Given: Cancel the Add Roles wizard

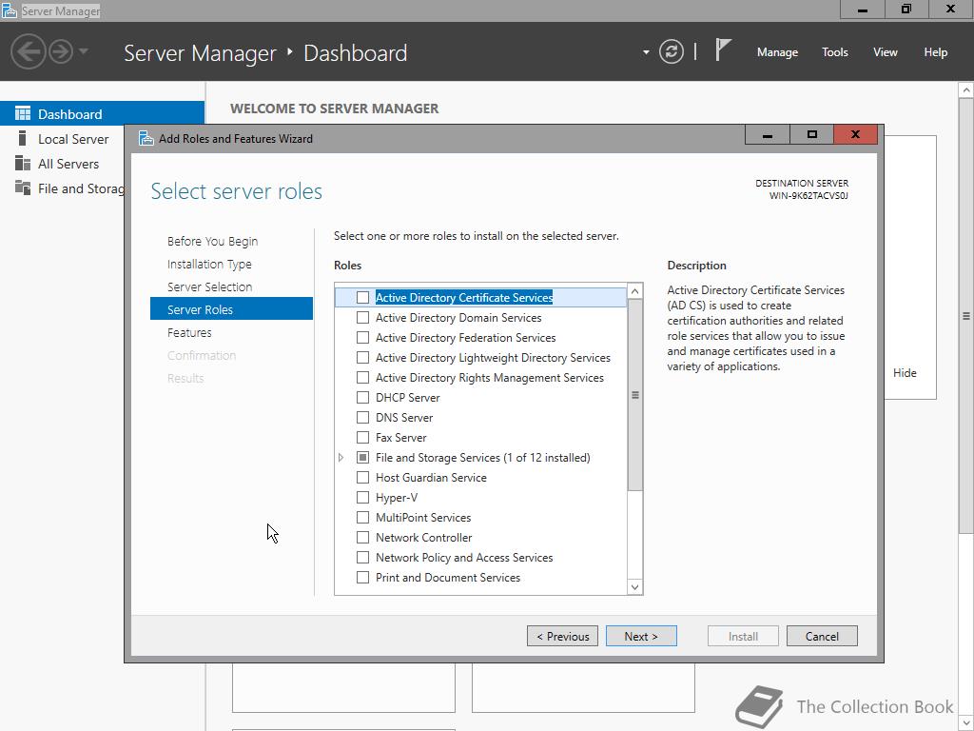Looking at the screenshot, I should pos(822,636).
